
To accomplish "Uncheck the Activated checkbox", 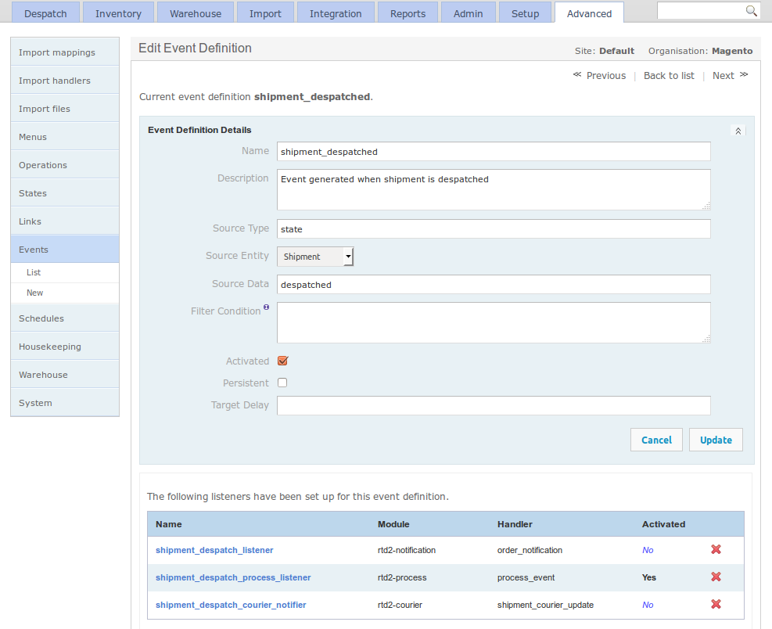I will coord(282,361).
